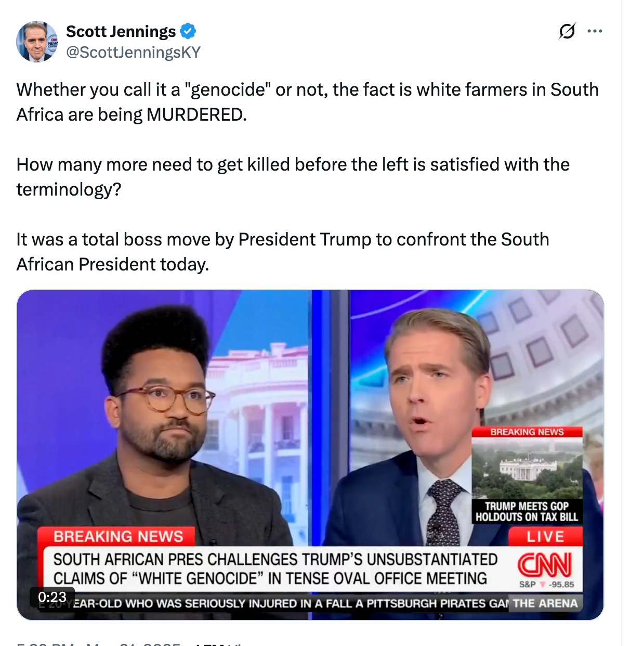Open Scott Jennings' profile avatar
The image size is (631, 646).
pyautogui.click(x=37, y=42)
